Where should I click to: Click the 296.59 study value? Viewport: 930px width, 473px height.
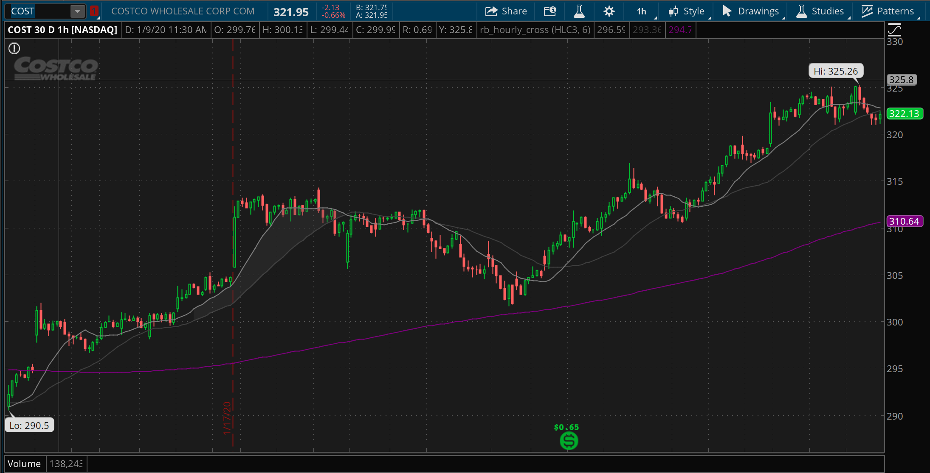click(611, 30)
